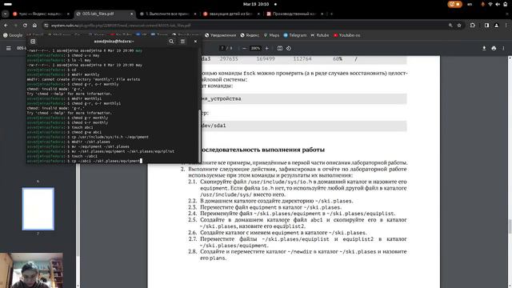512x288 pixels.
Task: Download the PDF file
Action: [484, 48]
